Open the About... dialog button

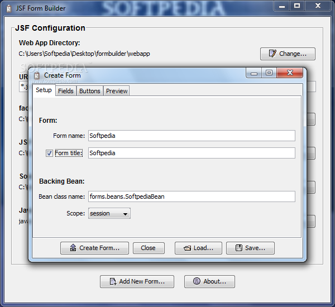coord(209,281)
